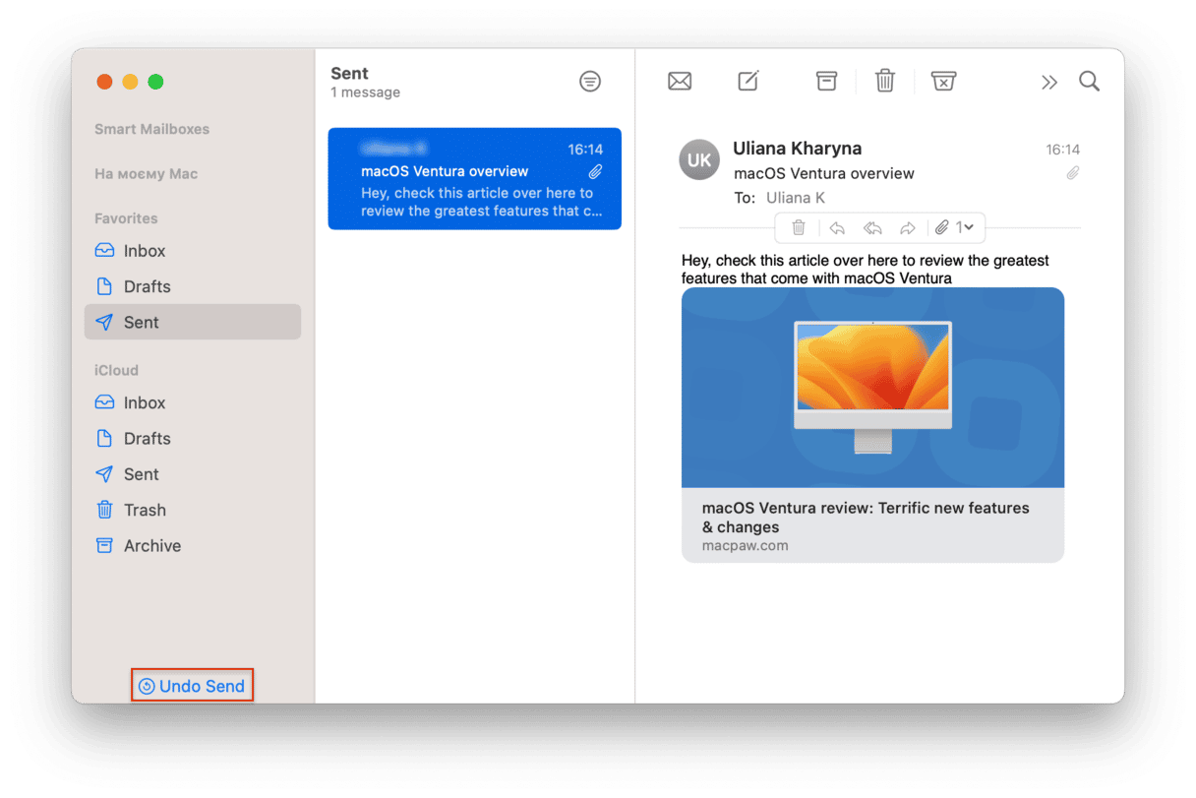Click the "1 message" count under Sent
The image size is (1196, 798).
(x=366, y=92)
